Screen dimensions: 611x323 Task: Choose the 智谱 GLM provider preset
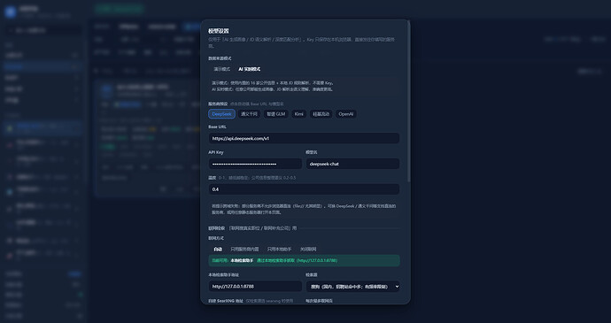coord(276,114)
